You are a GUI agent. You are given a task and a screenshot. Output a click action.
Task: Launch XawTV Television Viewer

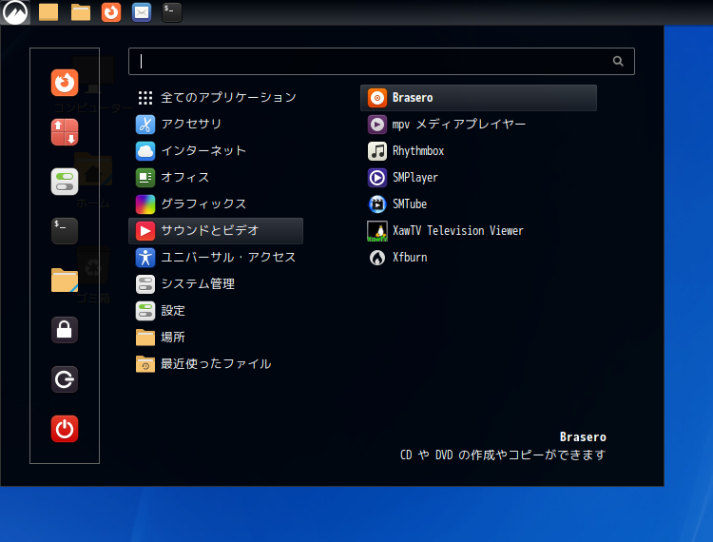tap(478, 231)
